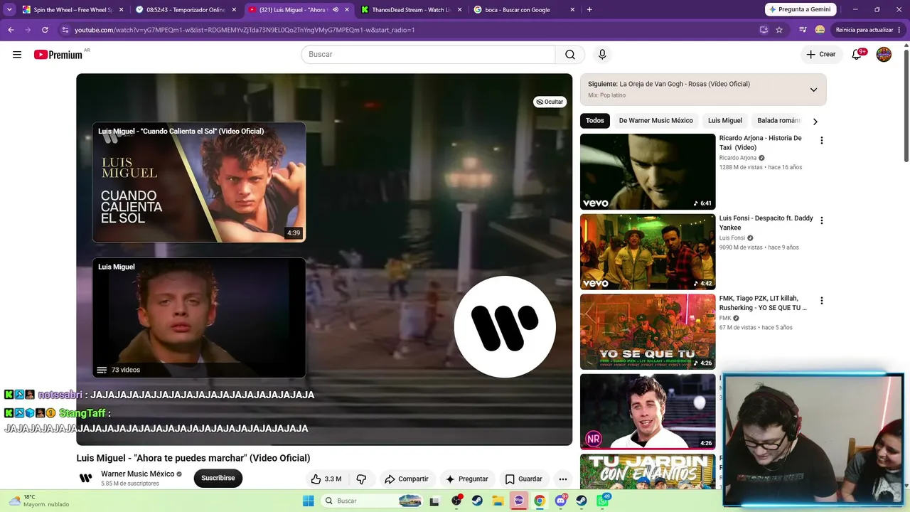Open the Luis Miguel 73 videos playlist card

click(199, 318)
